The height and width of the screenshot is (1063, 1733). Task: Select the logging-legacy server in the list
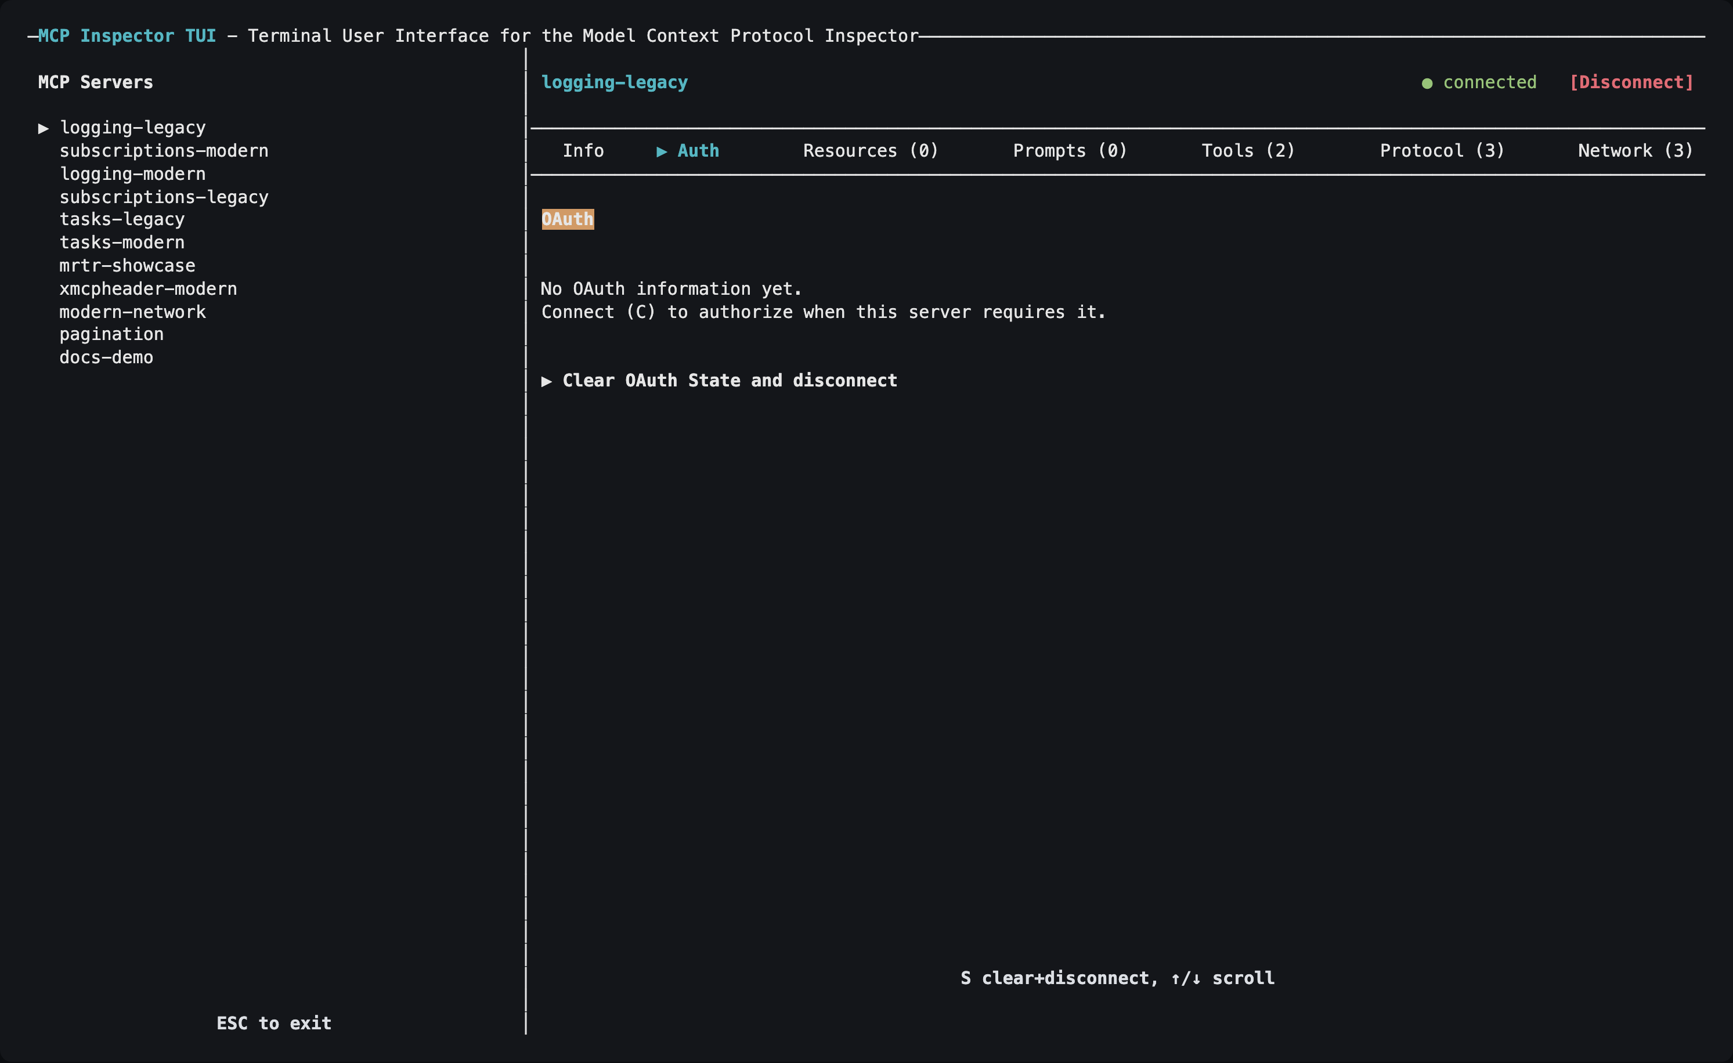[x=132, y=127]
